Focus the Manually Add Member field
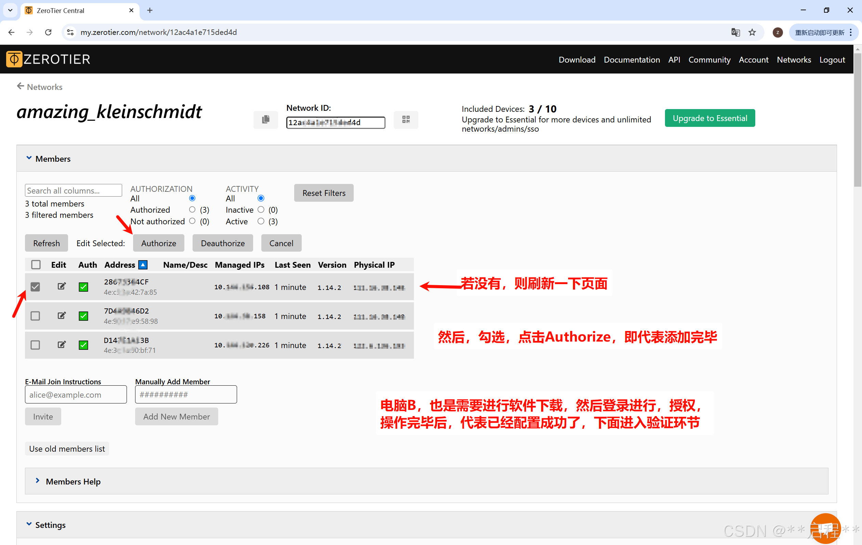Screen dimensions: 862x545 [186, 394]
